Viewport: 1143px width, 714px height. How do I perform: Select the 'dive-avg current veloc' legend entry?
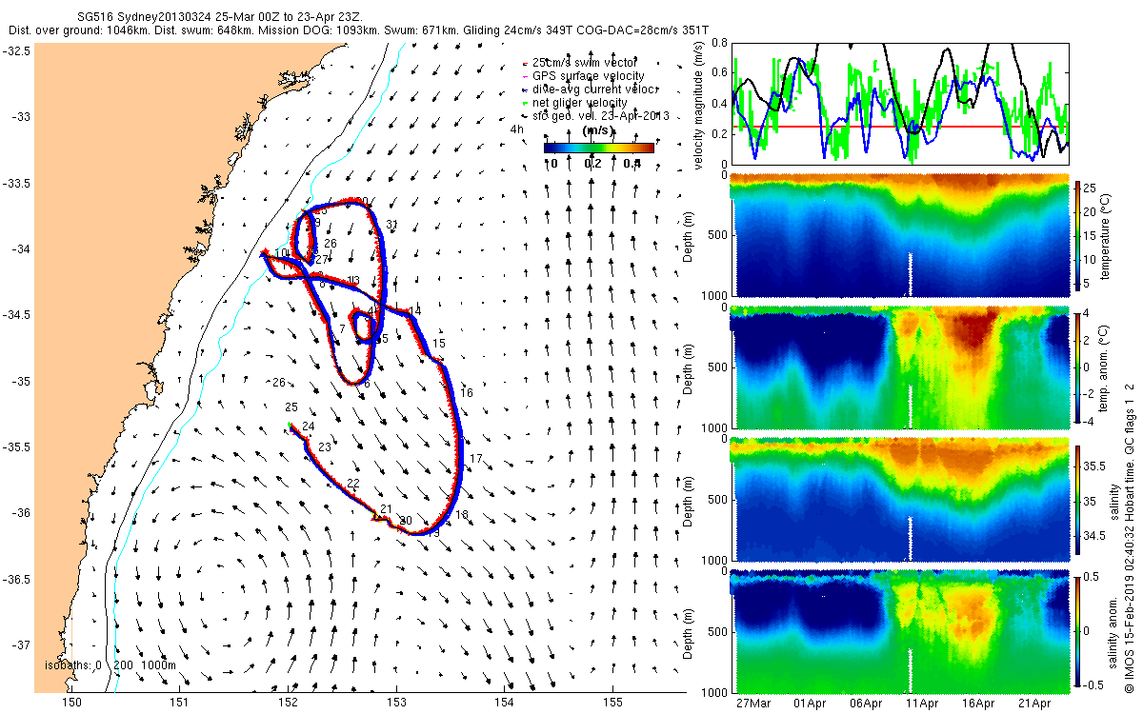point(592,89)
